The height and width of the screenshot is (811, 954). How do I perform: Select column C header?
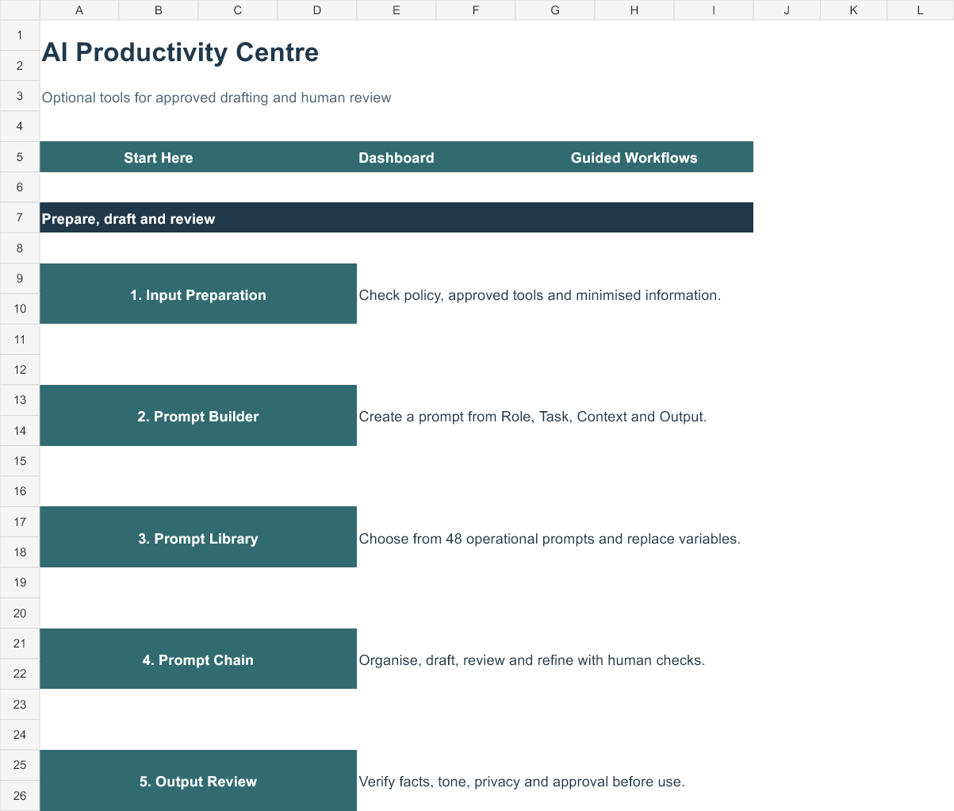[238, 10]
